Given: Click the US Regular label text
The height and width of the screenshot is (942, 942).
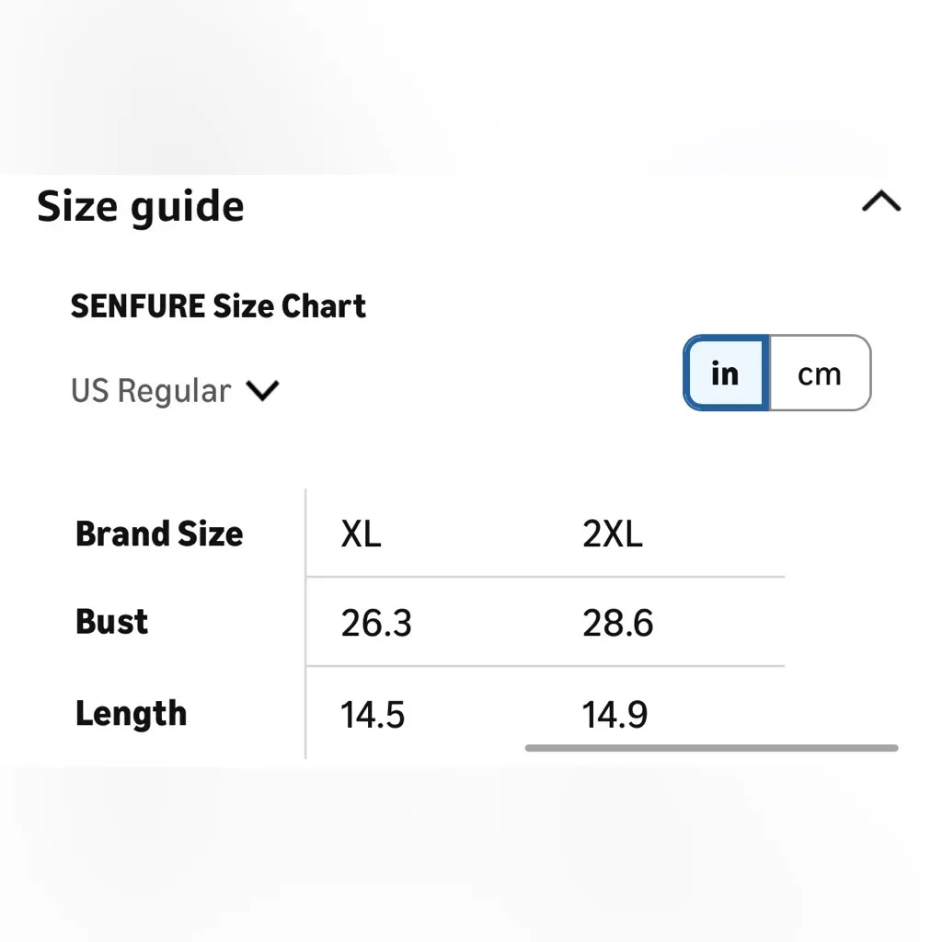Looking at the screenshot, I should point(151,391).
